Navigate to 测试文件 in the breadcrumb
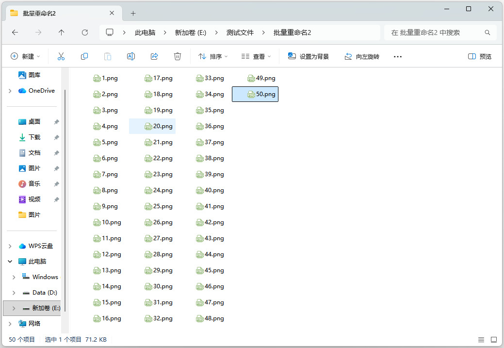The height and width of the screenshot is (348, 504). pos(240,33)
